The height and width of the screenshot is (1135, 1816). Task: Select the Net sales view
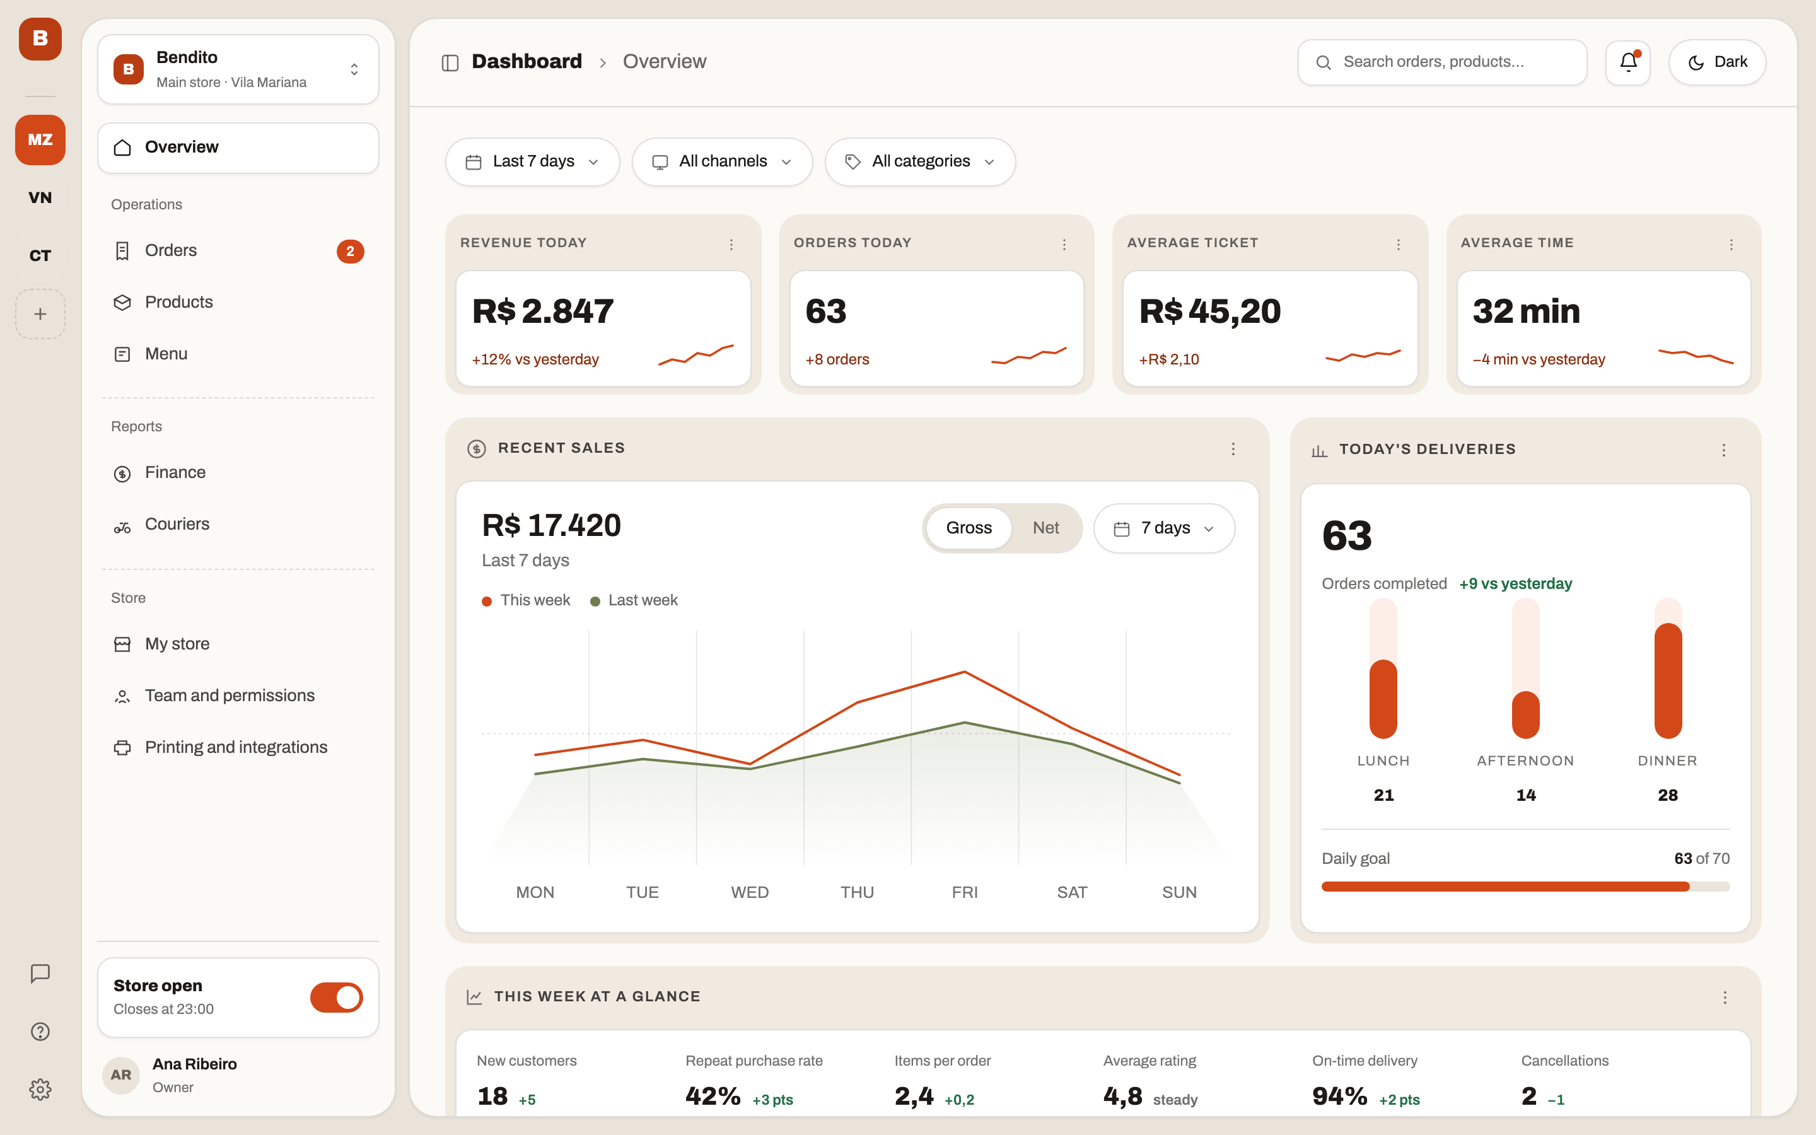(x=1045, y=528)
